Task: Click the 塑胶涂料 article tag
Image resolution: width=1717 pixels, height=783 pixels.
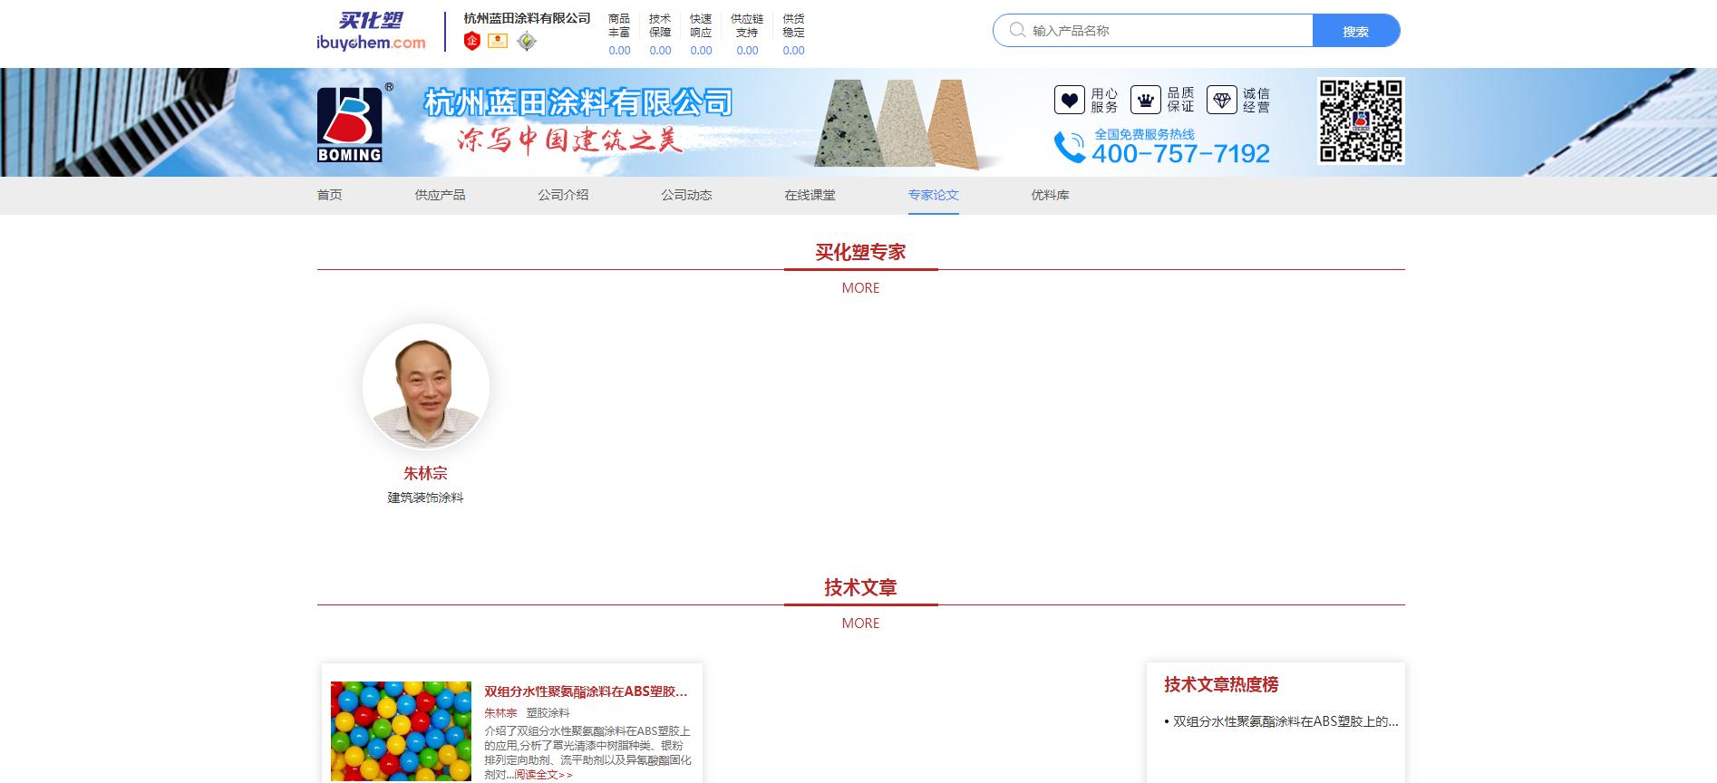Action: tap(548, 713)
